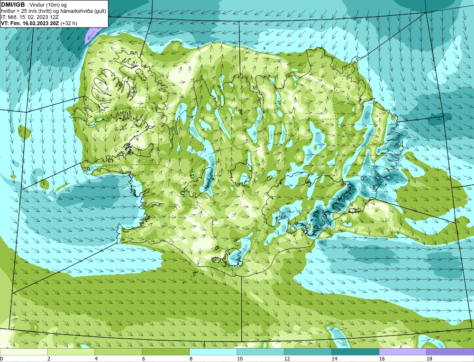Image resolution: width=474 pixels, height=362 pixels.
Task: Click the 6–8 m/s olive green legend swatch
Action: click(165, 352)
